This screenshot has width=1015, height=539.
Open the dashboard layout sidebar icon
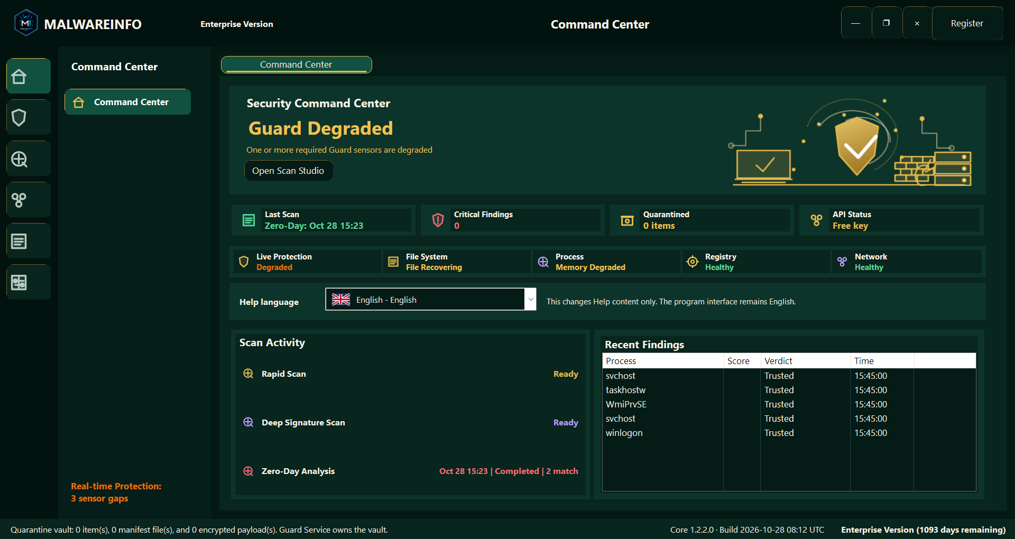click(29, 282)
